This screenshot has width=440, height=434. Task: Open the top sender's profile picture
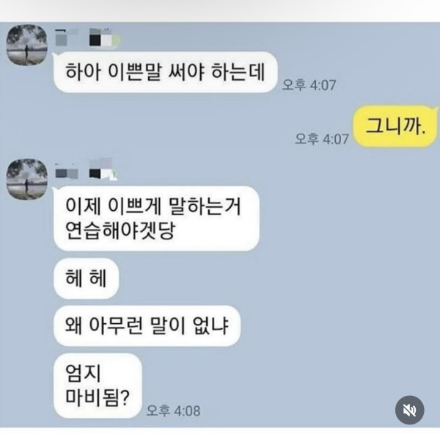pos(27,45)
